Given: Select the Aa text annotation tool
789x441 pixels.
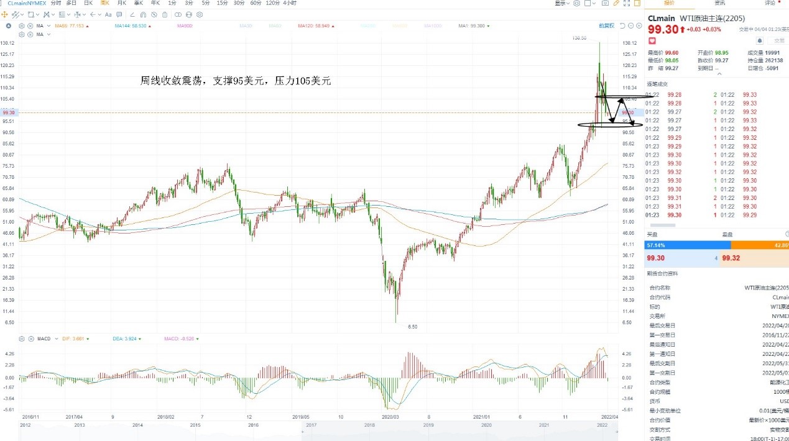Looking at the screenshot, I should [x=108, y=14].
